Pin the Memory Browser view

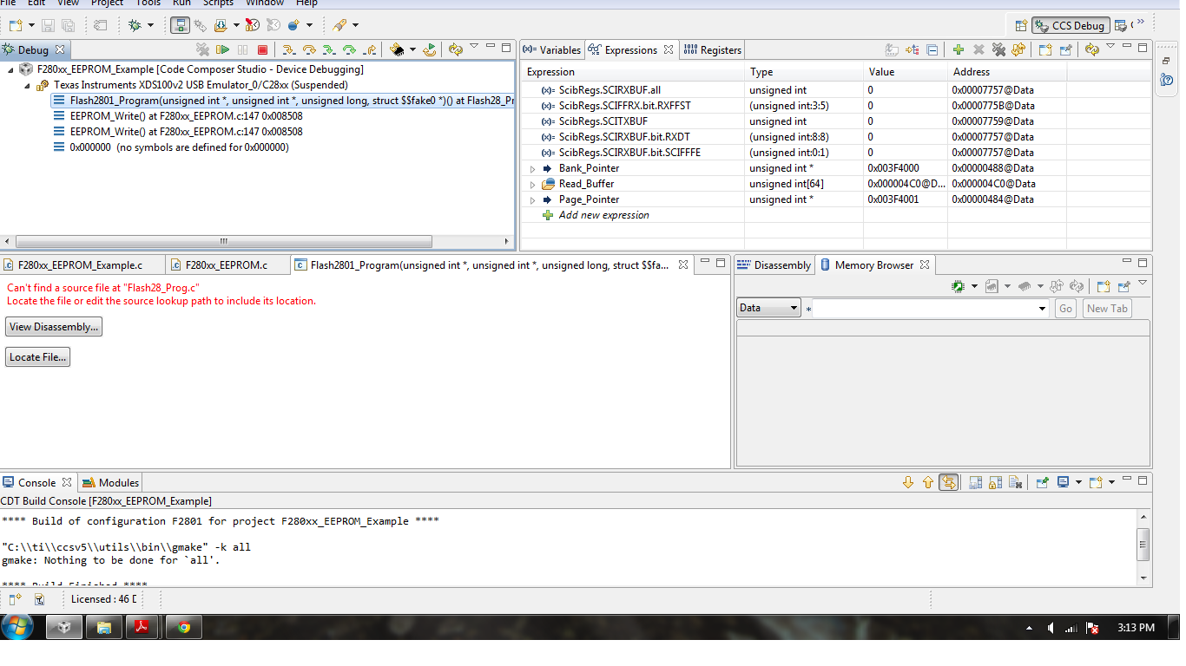pyautogui.click(x=1123, y=286)
